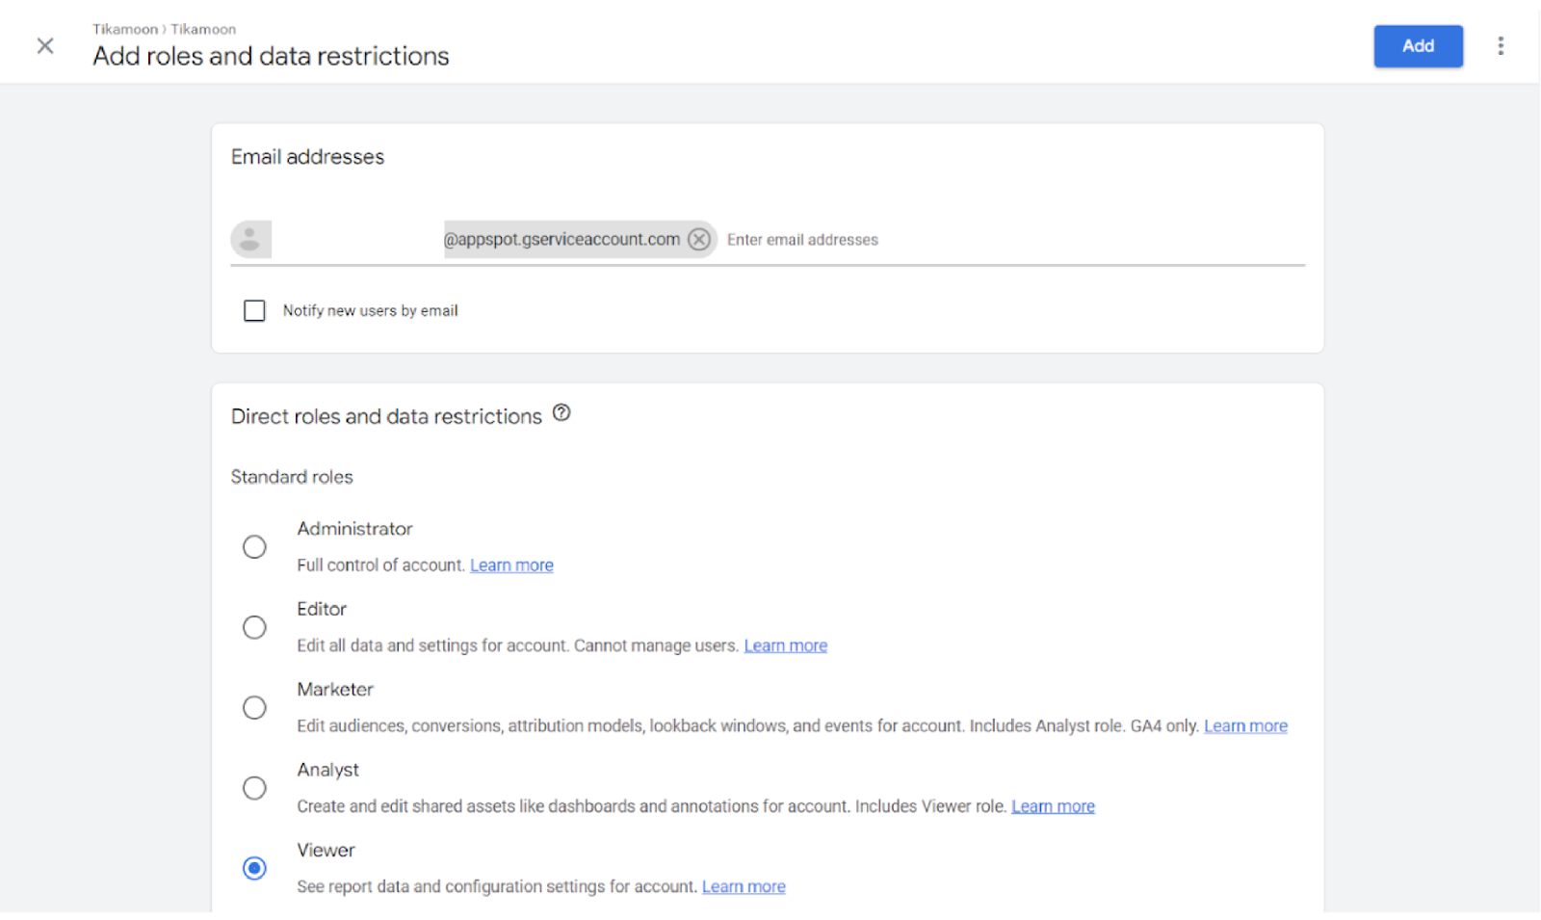Viewport: 1541px width, 920px height.
Task: Open help icon next to Direct roles heading
Action: (x=562, y=413)
